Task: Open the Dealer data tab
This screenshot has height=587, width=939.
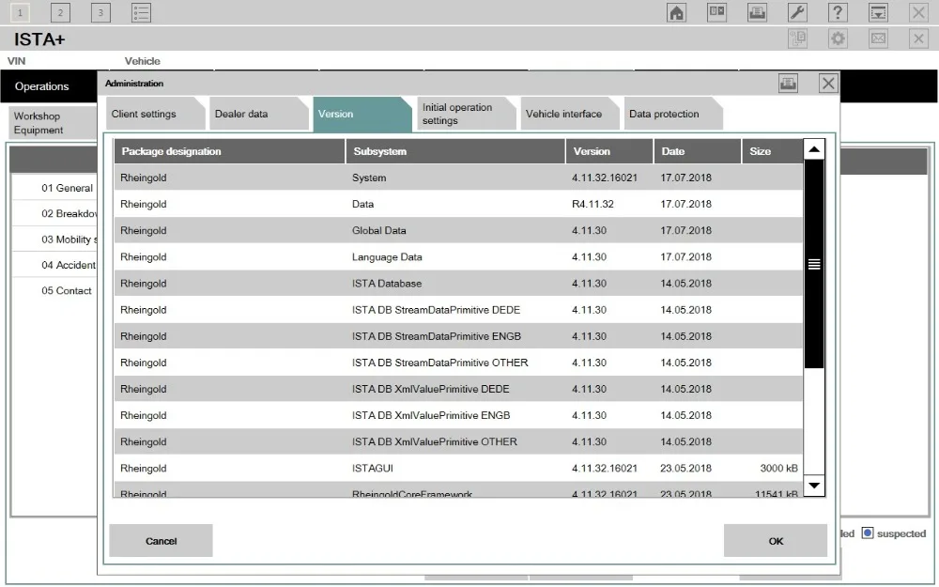Action: (x=259, y=114)
